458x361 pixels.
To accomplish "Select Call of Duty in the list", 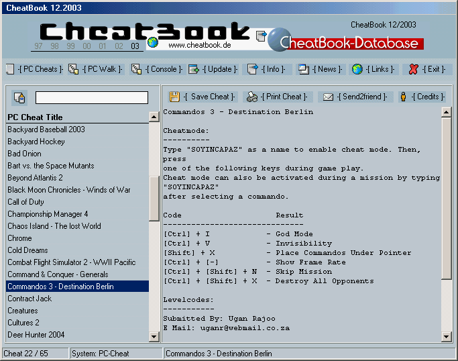I will (x=25, y=202).
